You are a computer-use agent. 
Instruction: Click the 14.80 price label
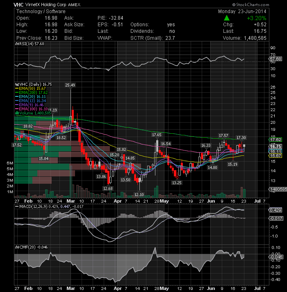[x=212, y=167]
